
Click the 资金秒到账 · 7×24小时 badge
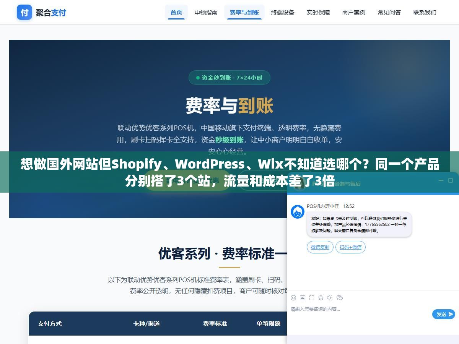(229, 78)
